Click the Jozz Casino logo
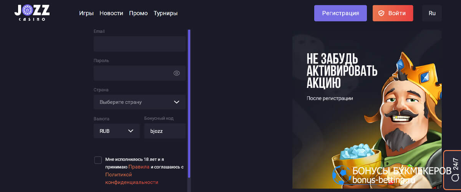This screenshot has height=192, width=461. (32, 13)
